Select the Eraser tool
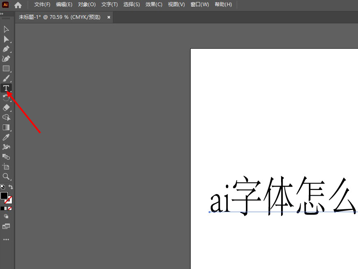Viewport: 358px width, 269px height. click(6, 108)
